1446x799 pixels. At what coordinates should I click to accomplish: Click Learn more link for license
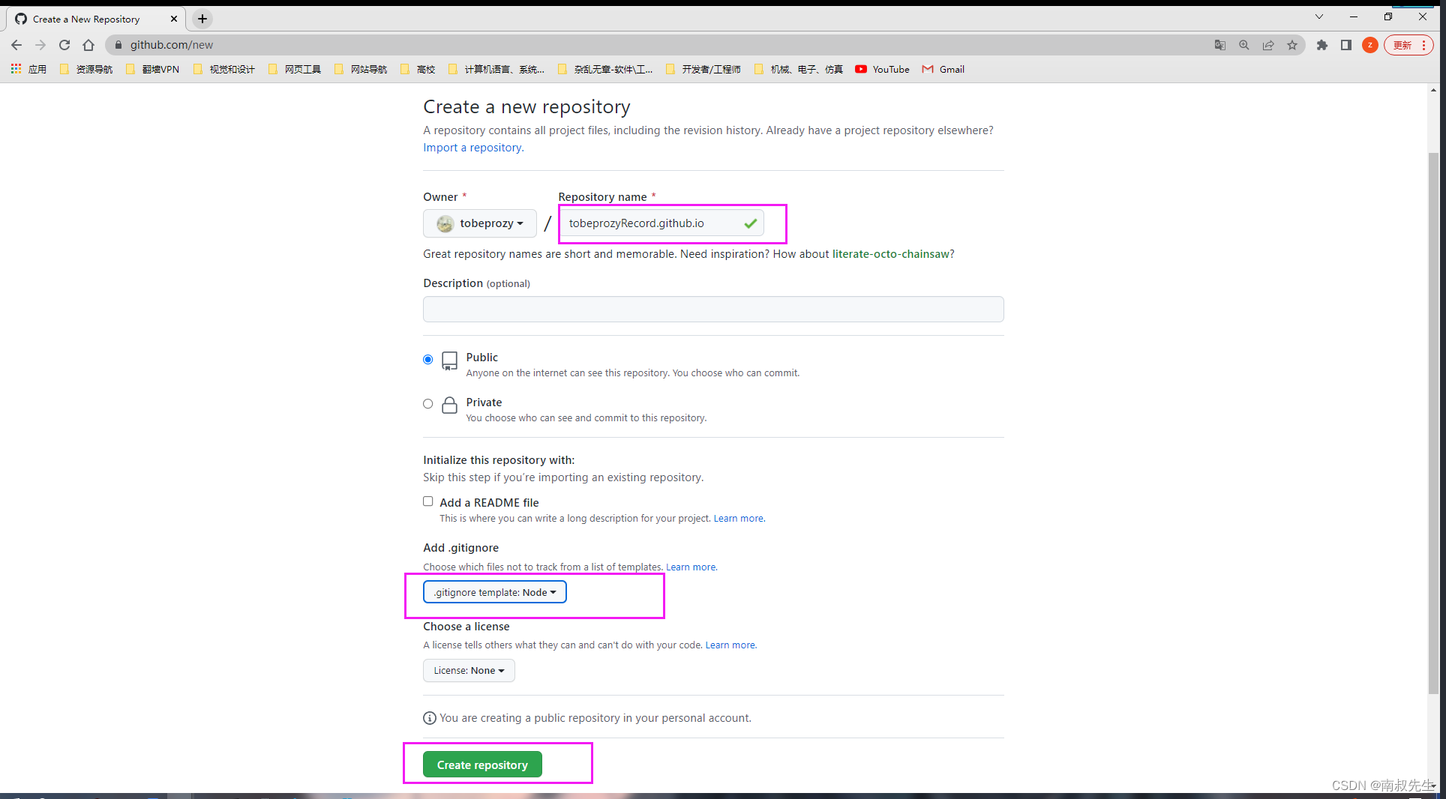(x=730, y=645)
